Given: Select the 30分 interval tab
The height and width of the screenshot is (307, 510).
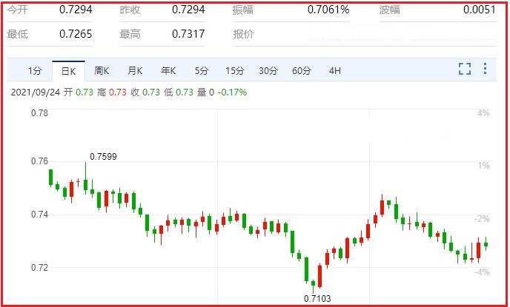Looking at the screenshot, I should pyautogui.click(x=268, y=71).
